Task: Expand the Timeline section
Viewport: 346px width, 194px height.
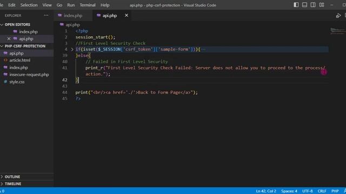Action: click(x=13, y=184)
